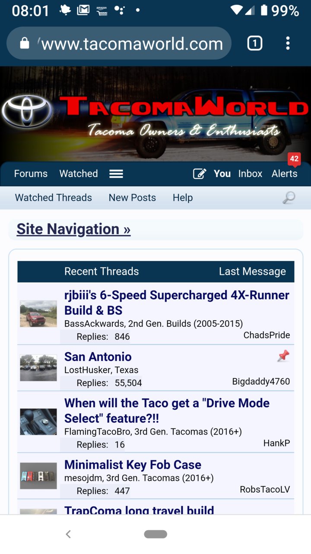Click "FlamingTacoBro, 3rd Gen. Tacomas (2016+)" text
The height and width of the screenshot is (554, 311).
tap(153, 432)
